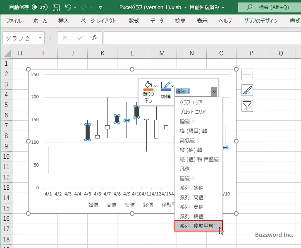Click the Chart Styles paintbrush button
Screen dimensions: 301x248
[x=247, y=90]
